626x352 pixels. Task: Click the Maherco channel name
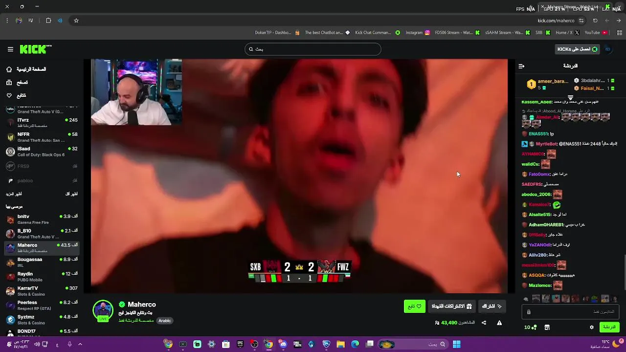(141, 305)
